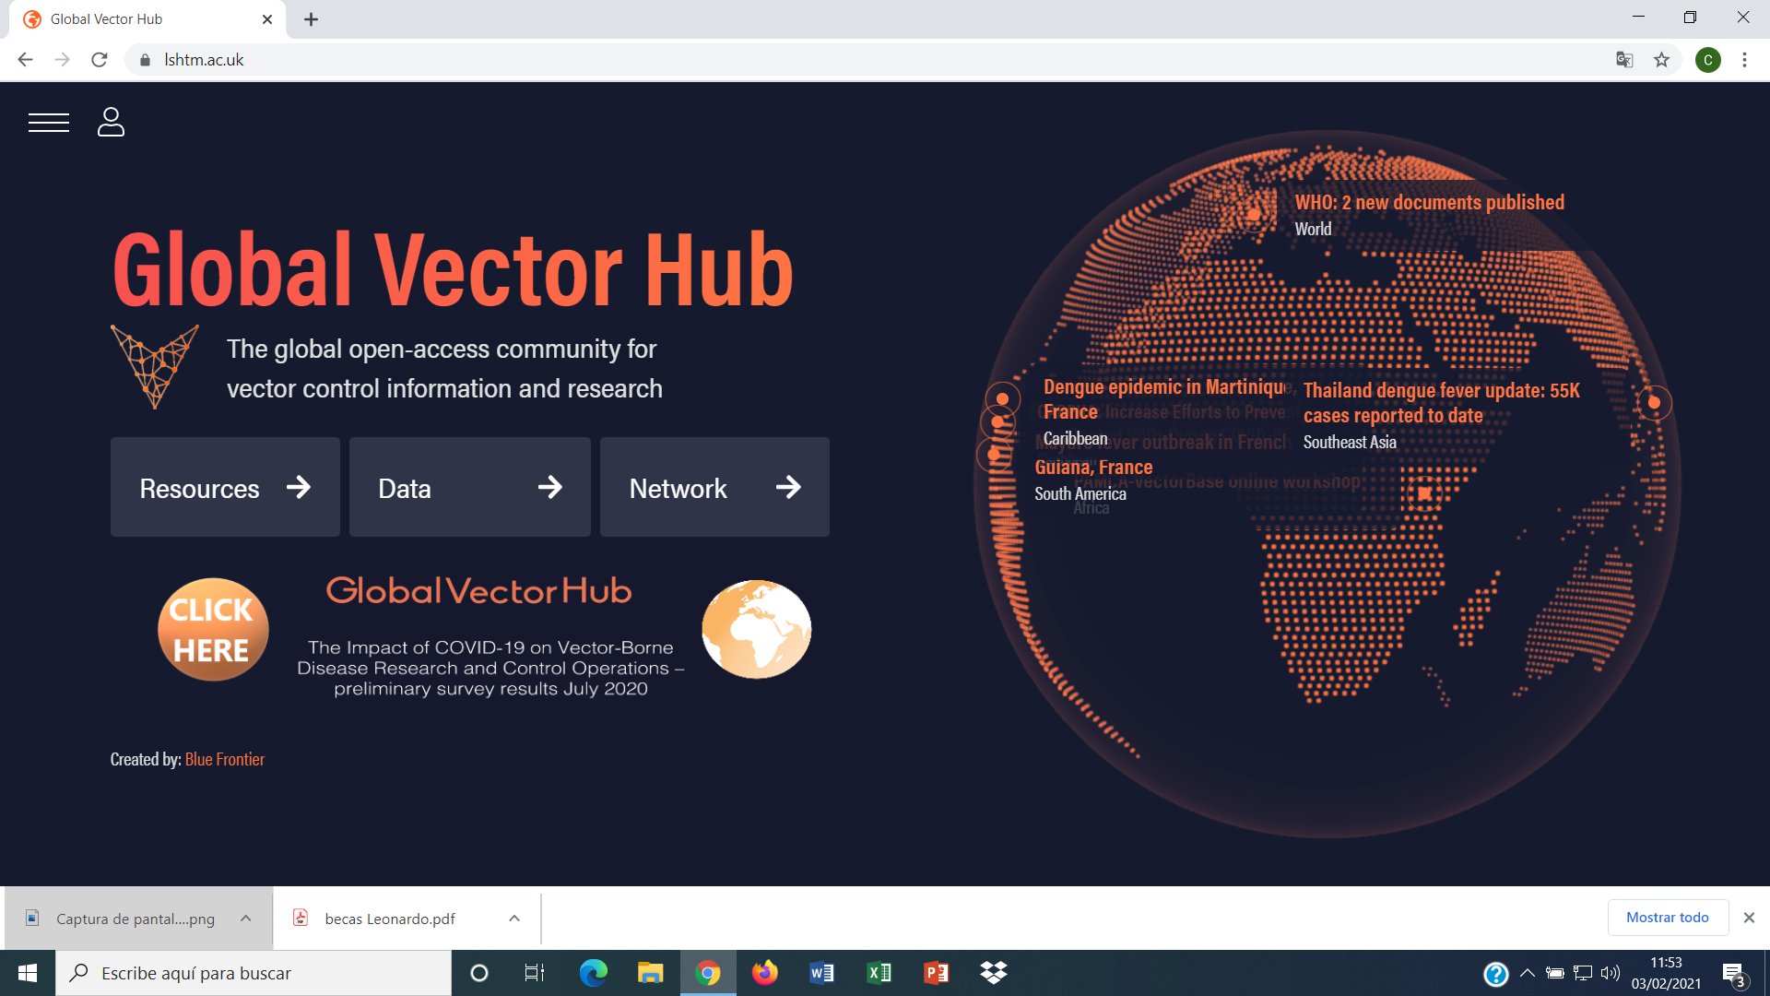Open PowerPoint from the taskbar
The height and width of the screenshot is (996, 1770).
coord(937,973)
